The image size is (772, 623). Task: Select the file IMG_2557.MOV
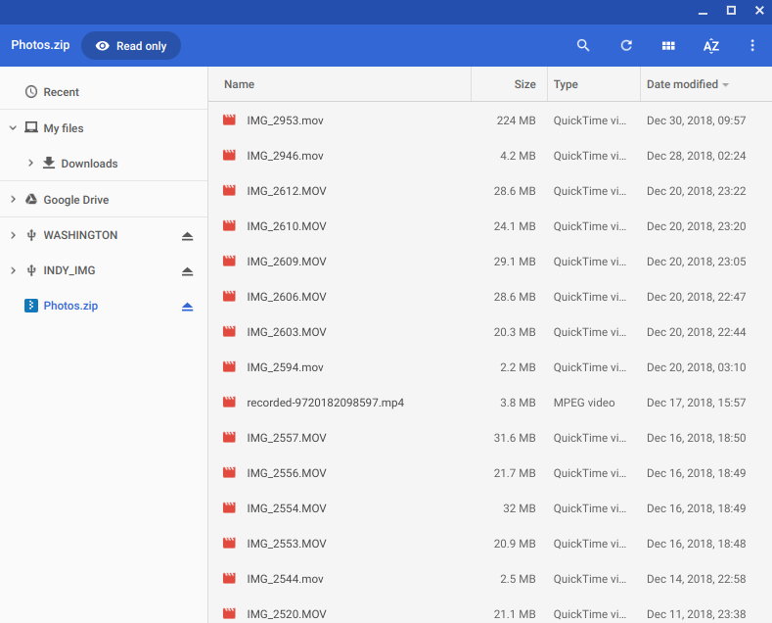click(490, 438)
